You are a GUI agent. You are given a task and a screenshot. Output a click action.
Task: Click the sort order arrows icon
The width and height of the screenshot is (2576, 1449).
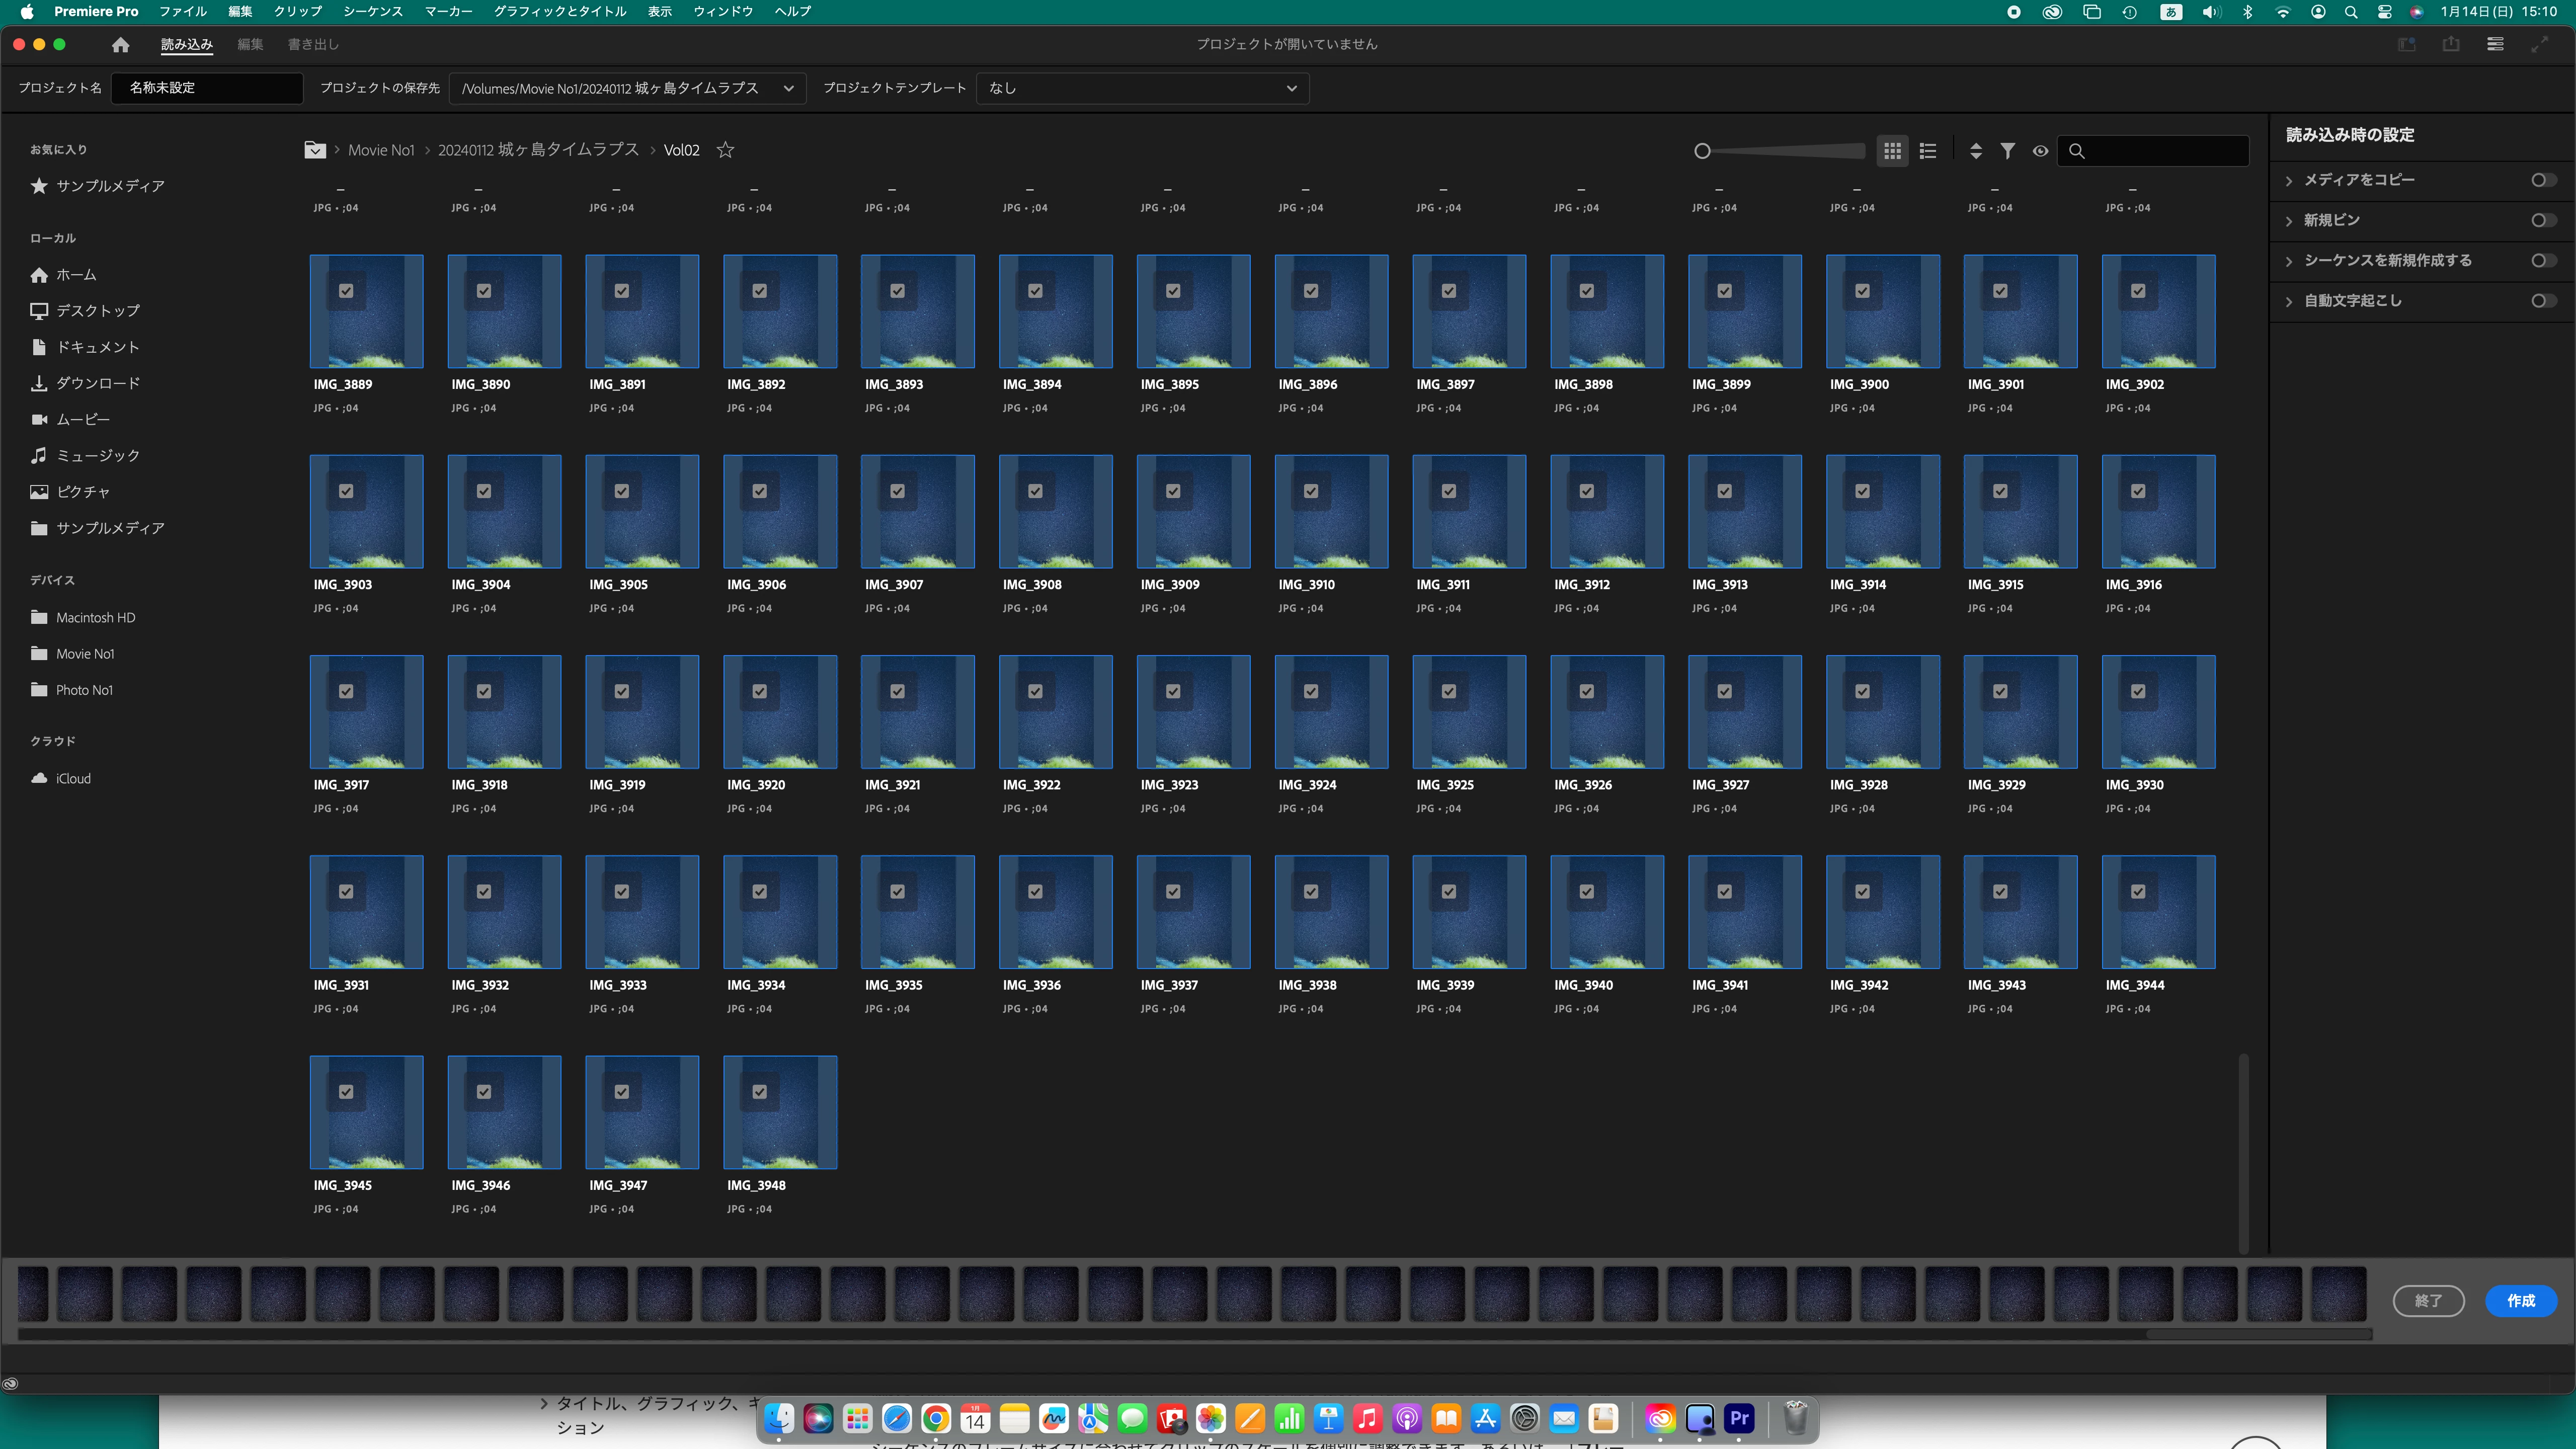coord(1975,151)
